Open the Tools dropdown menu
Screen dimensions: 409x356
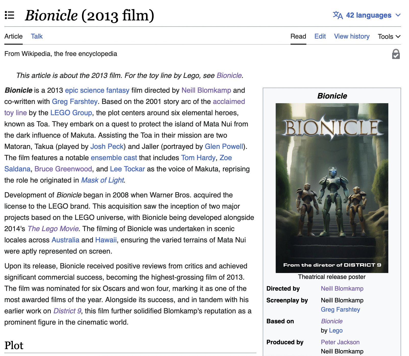click(389, 37)
